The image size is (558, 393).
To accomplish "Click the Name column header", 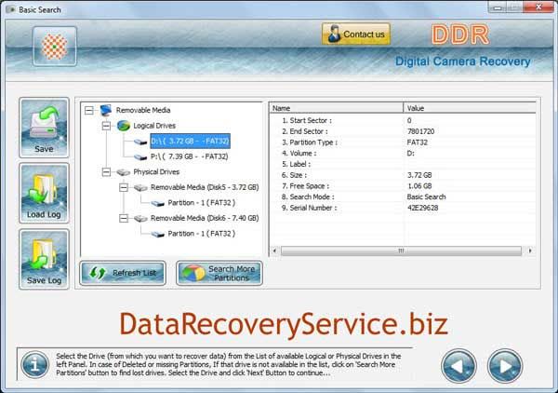I will (x=337, y=108).
